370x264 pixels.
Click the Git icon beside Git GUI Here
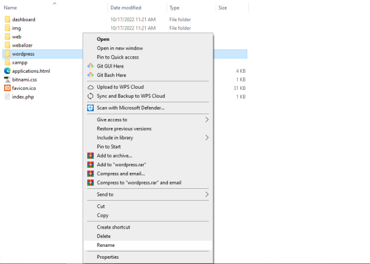90,66
